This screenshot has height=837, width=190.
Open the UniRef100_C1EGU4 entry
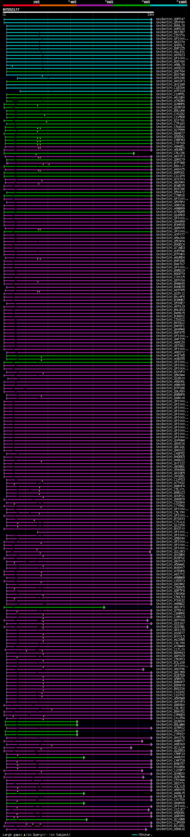[x=170, y=88]
